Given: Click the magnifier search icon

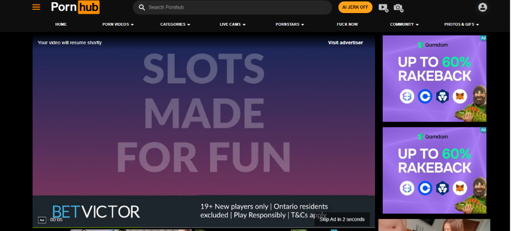Looking at the screenshot, I should (142, 7).
